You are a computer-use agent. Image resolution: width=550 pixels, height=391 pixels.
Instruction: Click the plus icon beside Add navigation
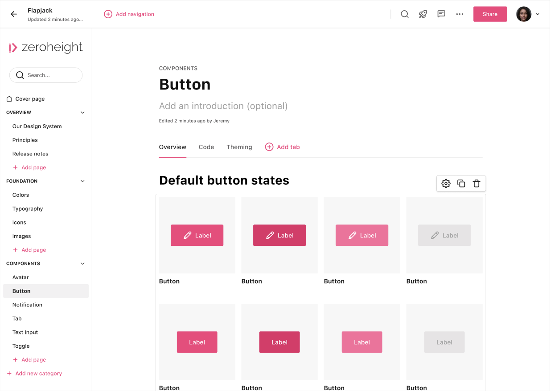108,14
